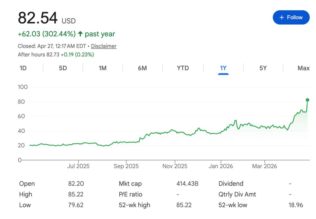316x219 pixels.
Task: Click the P/E ratio label
Action: pos(130,194)
